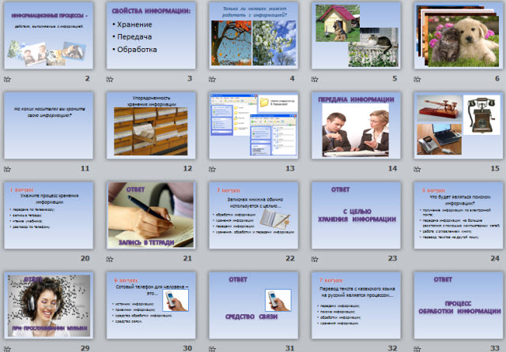The height and width of the screenshot is (352, 506).
Task: Click star icon below slide 20
Action: 8,258
